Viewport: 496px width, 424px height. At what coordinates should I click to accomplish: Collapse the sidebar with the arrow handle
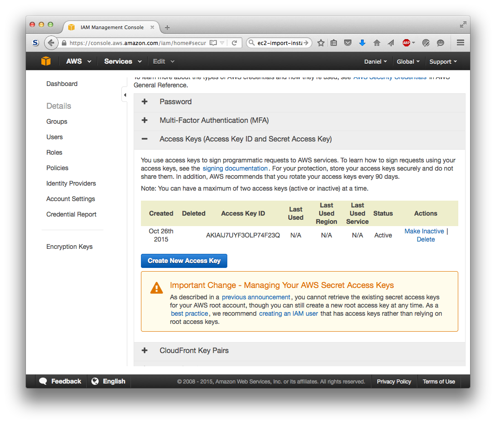click(125, 95)
